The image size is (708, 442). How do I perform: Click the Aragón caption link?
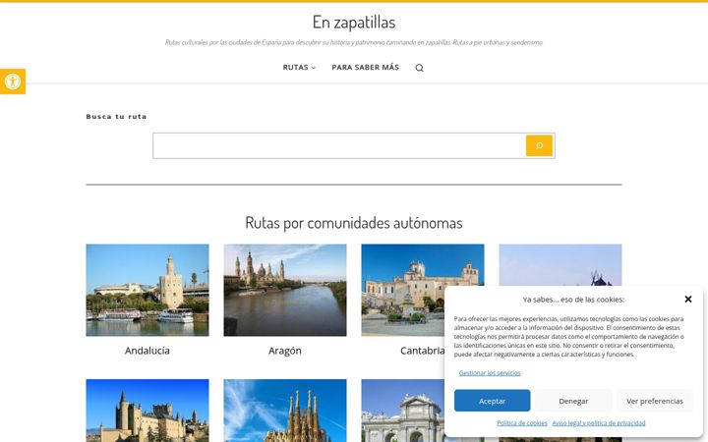click(285, 351)
